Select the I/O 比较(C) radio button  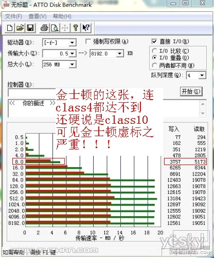pyautogui.click(x=154, y=51)
